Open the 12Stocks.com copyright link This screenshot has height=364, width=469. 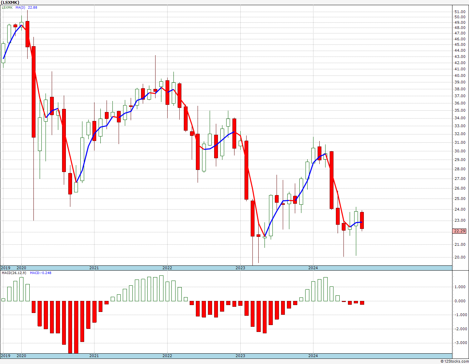(455, 361)
